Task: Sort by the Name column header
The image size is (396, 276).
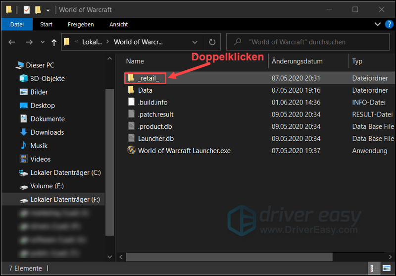Action: (x=135, y=61)
